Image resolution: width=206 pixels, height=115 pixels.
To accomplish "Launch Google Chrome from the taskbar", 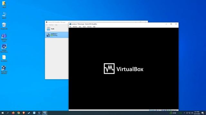I will [19, 113].
